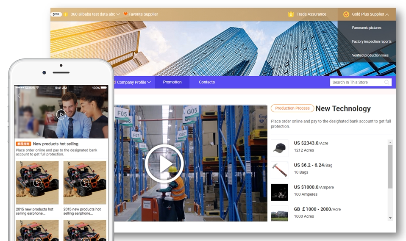Play the warehouse video
Screen dimensions: 406x241
164,163
